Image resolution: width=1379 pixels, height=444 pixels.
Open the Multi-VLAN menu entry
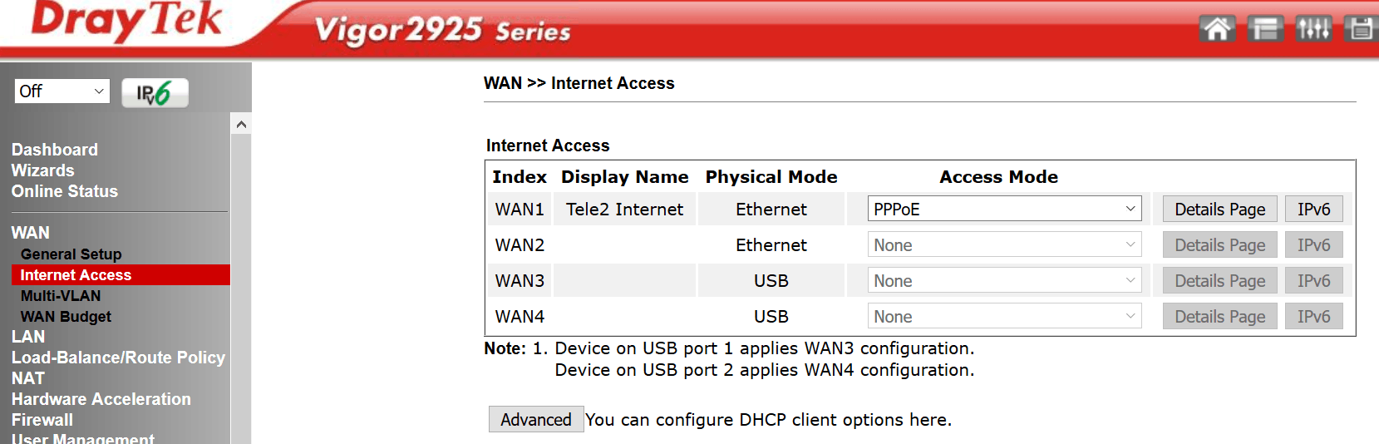pyautogui.click(x=61, y=295)
